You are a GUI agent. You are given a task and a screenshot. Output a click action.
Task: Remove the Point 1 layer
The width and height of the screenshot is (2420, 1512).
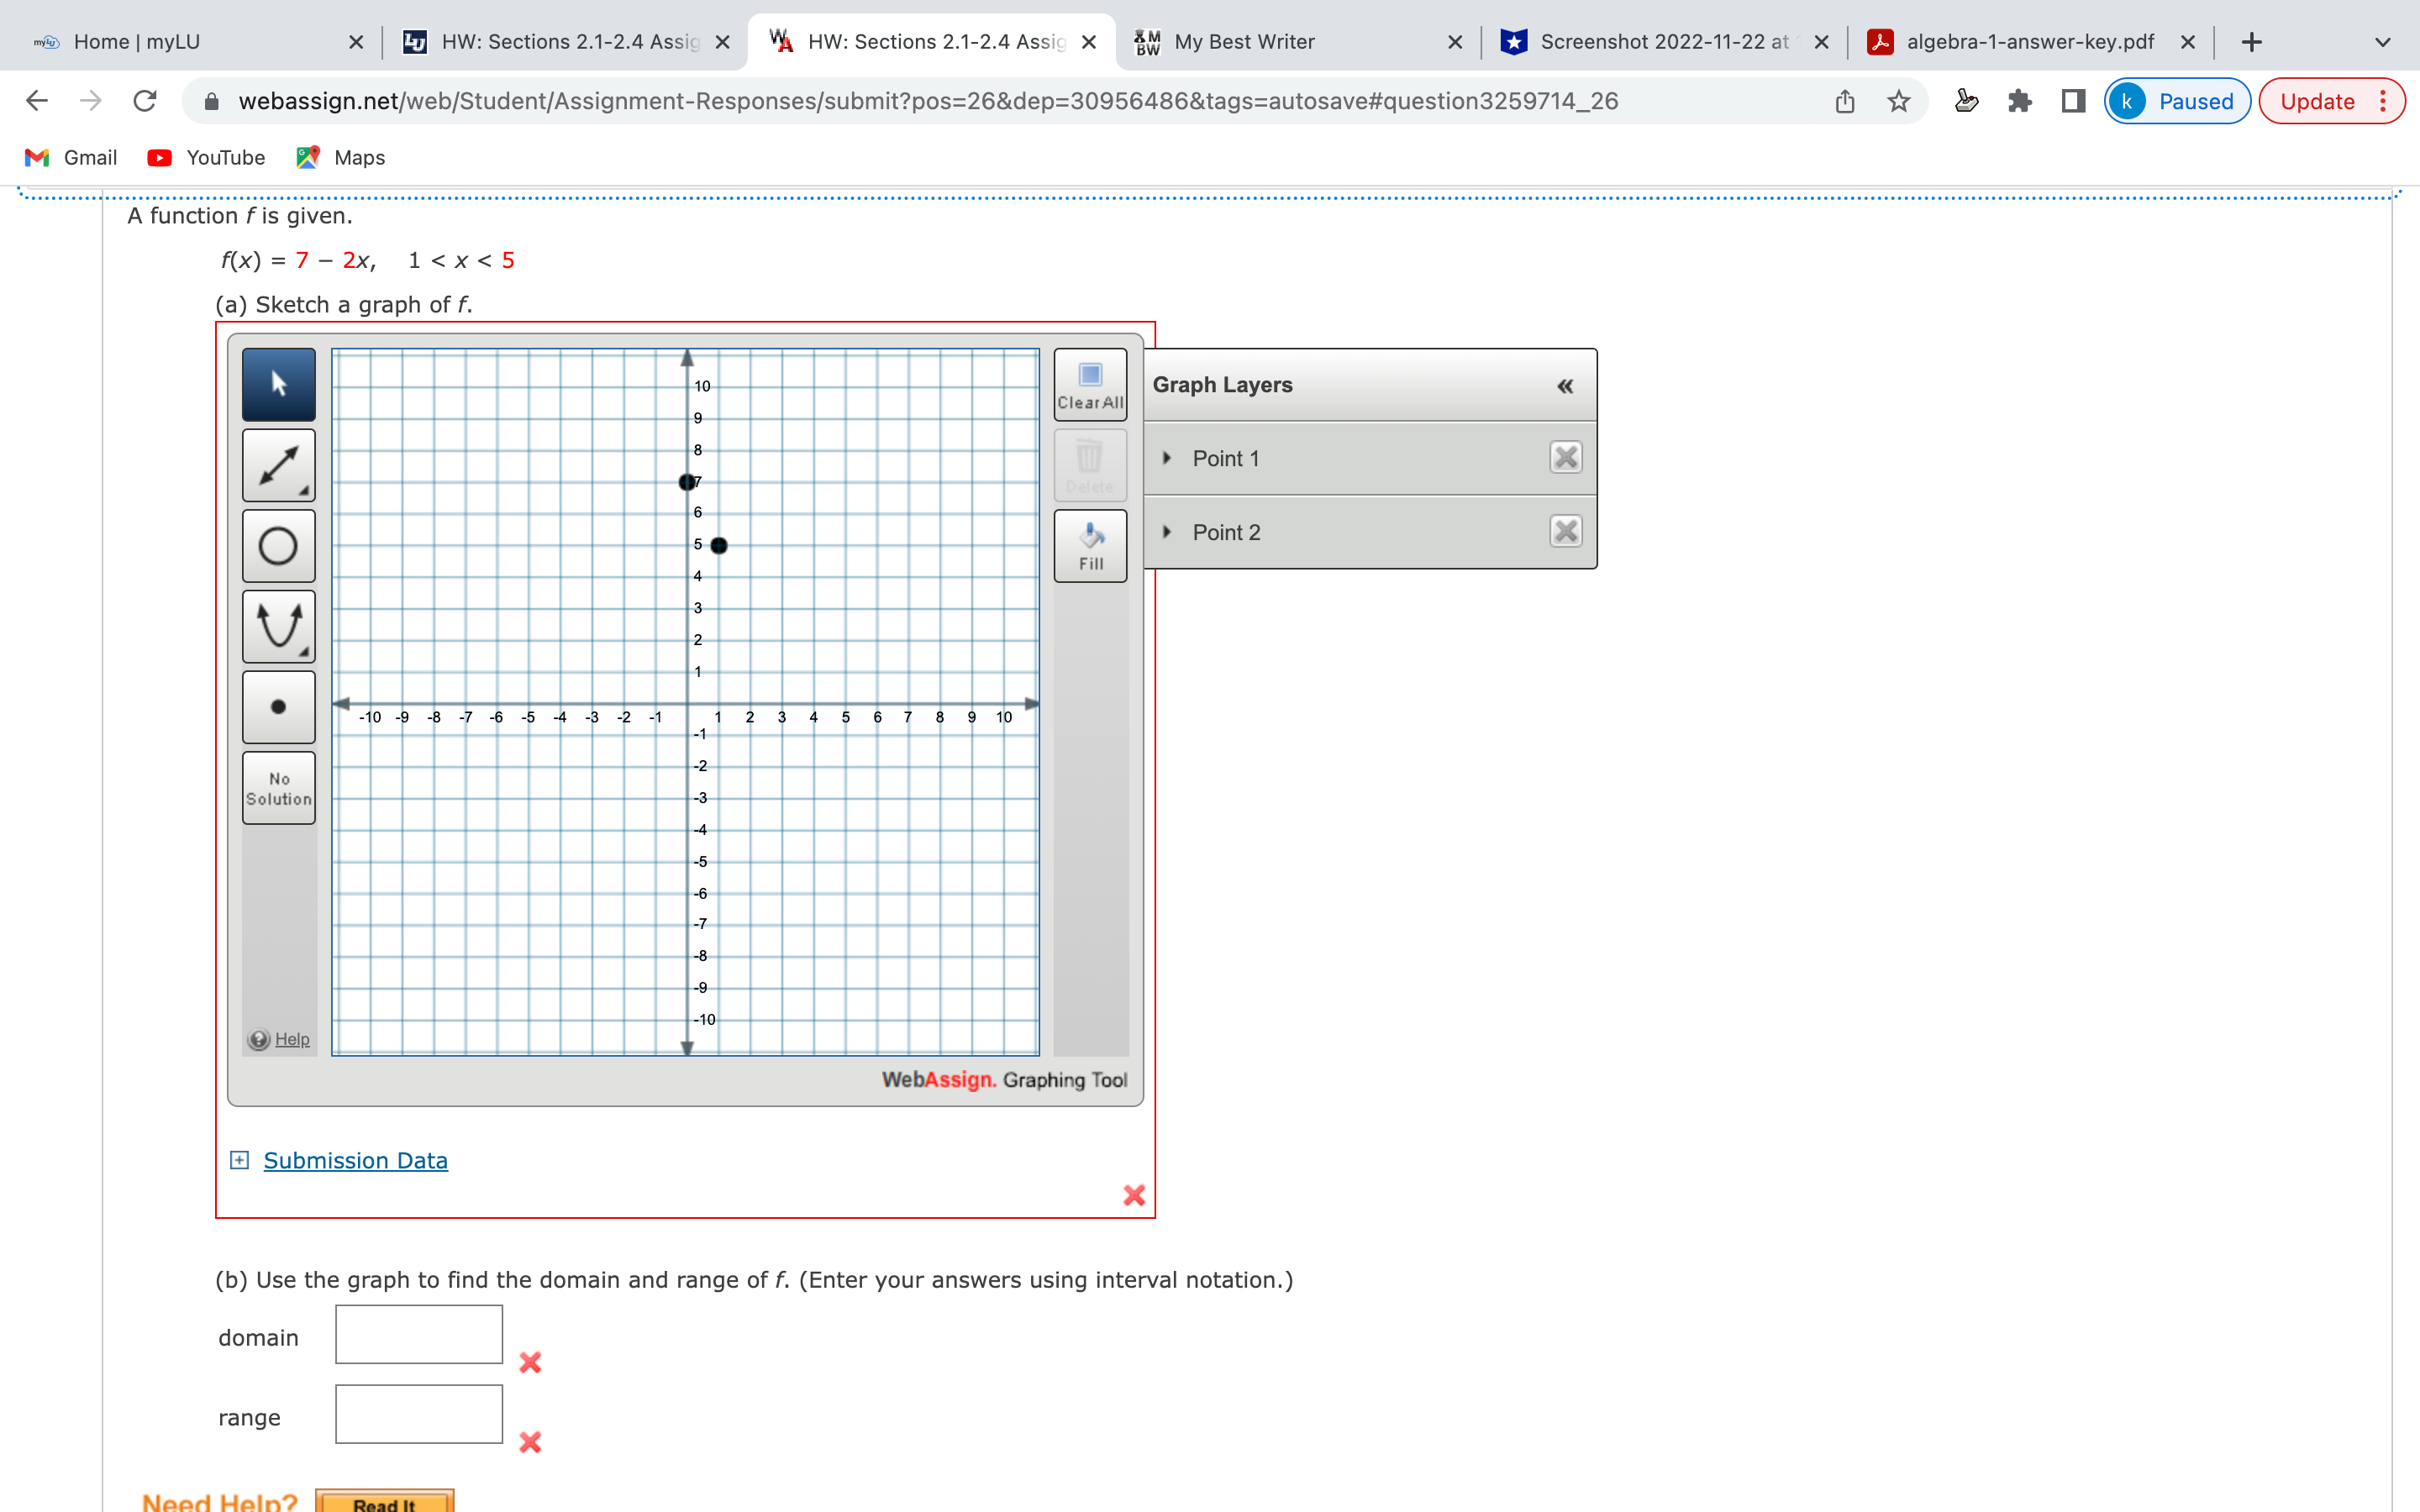1565,458
